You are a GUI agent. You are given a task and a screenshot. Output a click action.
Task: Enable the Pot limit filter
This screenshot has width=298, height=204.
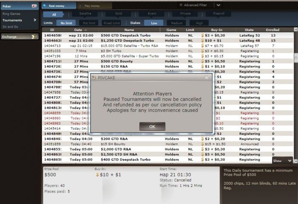pos(89,23)
